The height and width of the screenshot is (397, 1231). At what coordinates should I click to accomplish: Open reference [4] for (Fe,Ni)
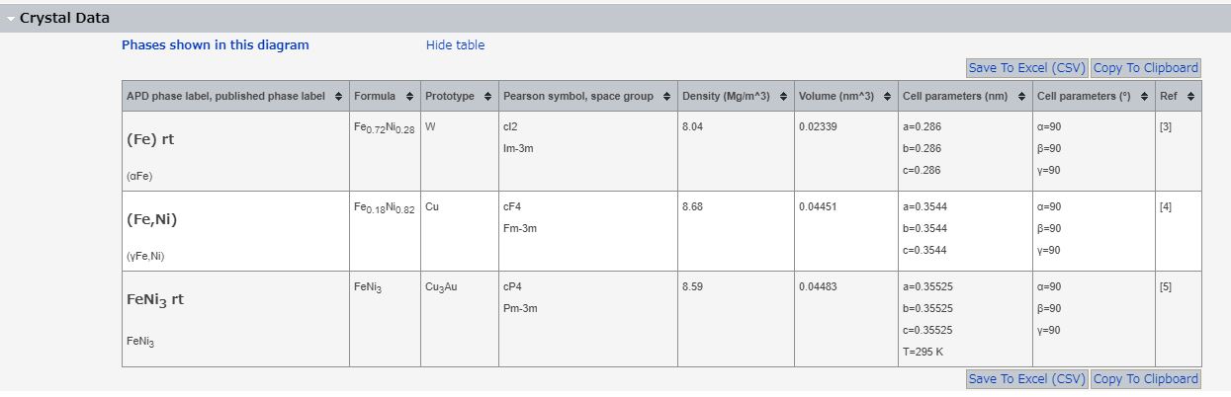1166,206
